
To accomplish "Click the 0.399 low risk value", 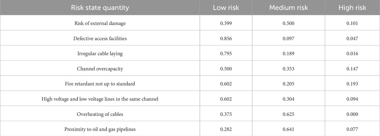I will [x=226, y=23].
